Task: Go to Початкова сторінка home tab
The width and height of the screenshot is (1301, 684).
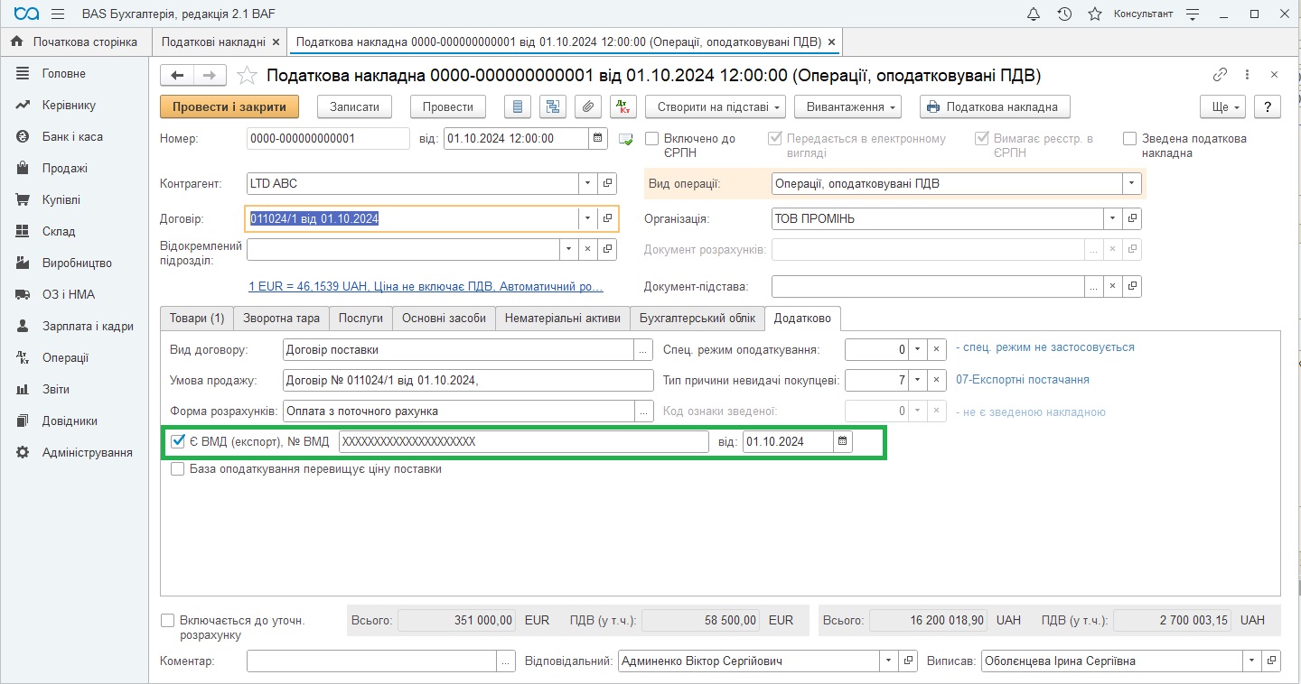Action: 74,42
